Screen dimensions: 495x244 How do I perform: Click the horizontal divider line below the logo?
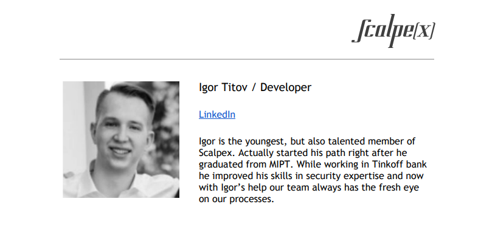click(x=246, y=59)
